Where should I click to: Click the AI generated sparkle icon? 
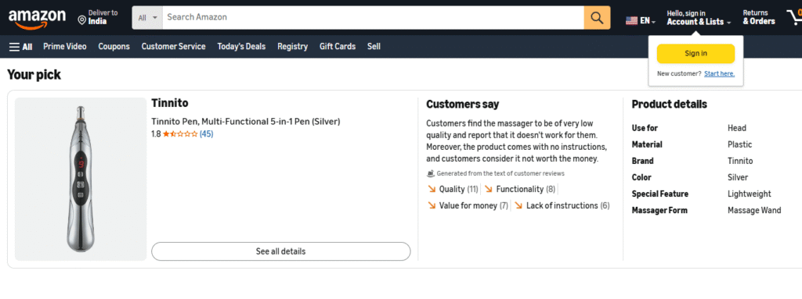tap(430, 173)
